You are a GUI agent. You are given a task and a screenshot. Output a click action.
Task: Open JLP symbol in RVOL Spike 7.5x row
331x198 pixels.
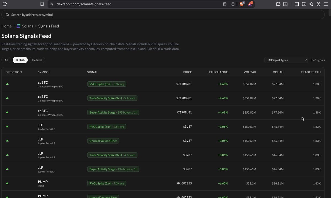tap(41, 125)
